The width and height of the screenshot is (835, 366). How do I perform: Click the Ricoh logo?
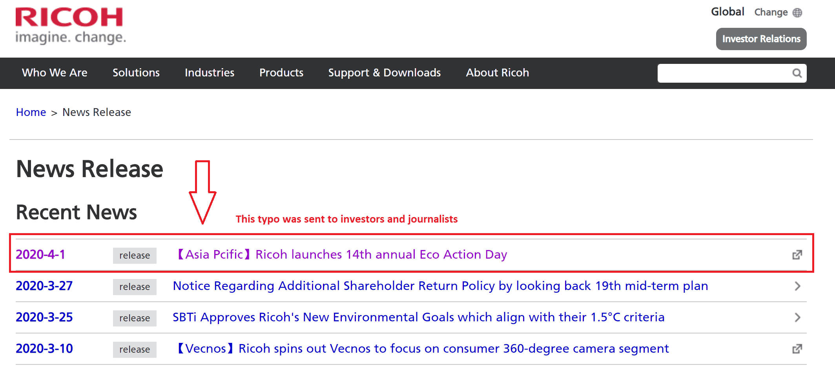(71, 25)
